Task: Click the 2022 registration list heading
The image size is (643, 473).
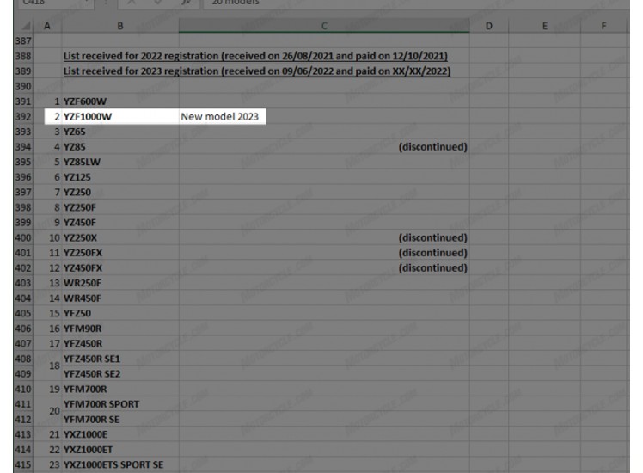Action: 256,57
